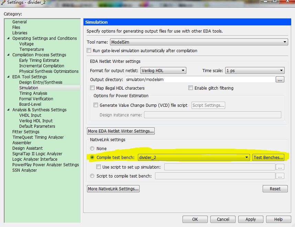Select Compile test bench radio button
Viewport: 295px width, 227px height.
(92, 157)
